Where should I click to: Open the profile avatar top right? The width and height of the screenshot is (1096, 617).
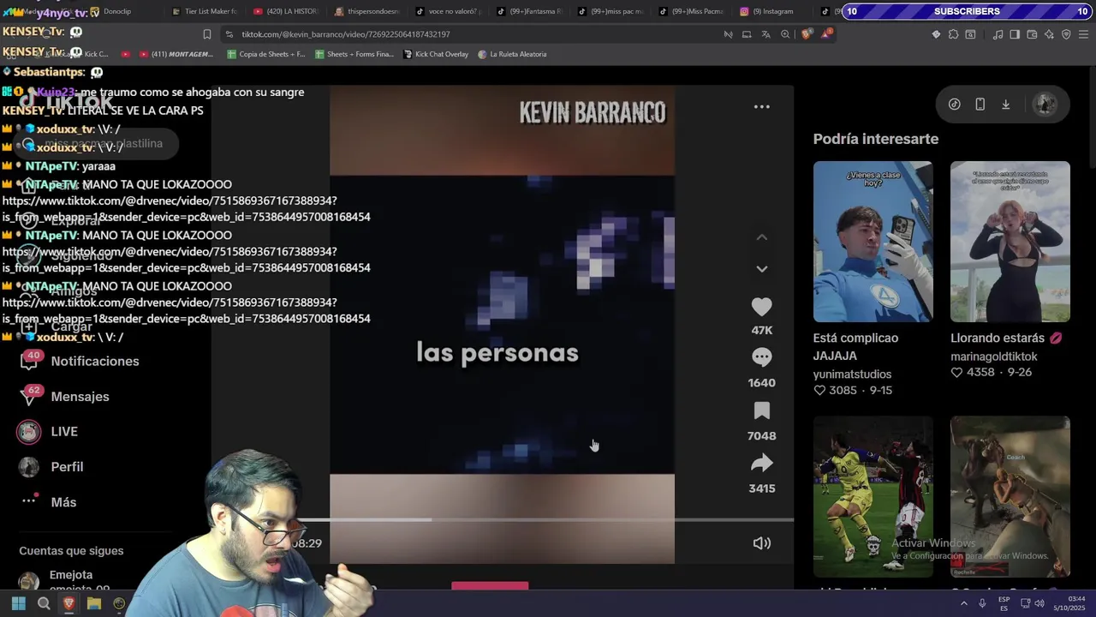(1045, 105)
